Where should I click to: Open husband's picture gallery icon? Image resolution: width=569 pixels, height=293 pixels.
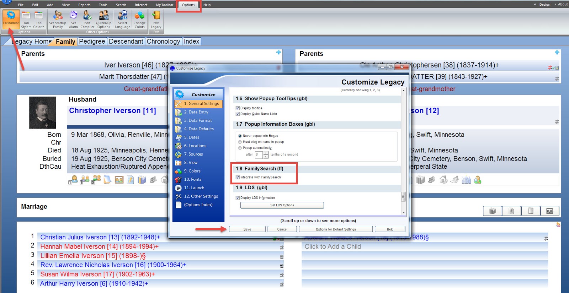[119, 180]
